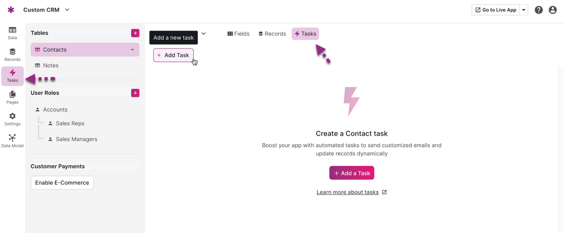Click the asterisk logo home icon
564x233 pixels.
click(11, 10)
